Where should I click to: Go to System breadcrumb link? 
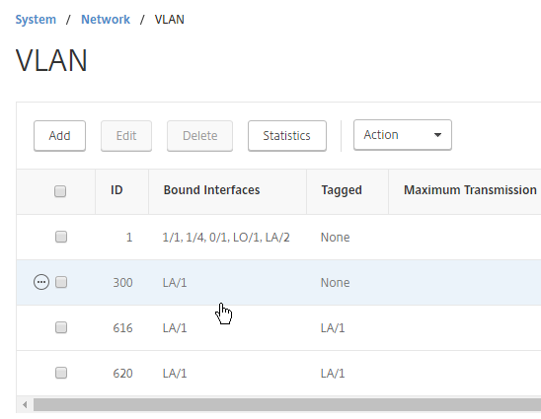click(x=36, y=20)
